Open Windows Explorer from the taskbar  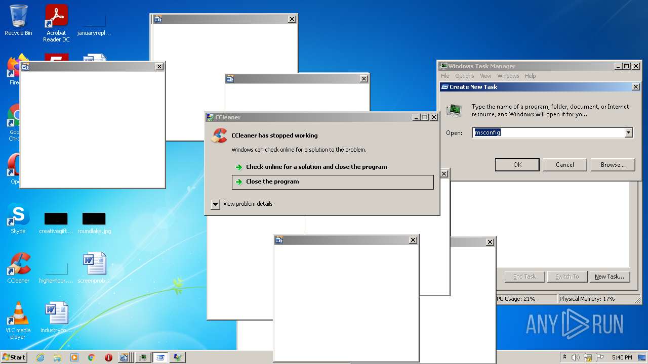click(x=57, y=357)
